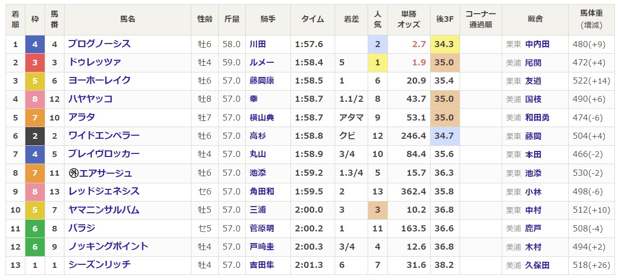
Task: Click the yellow highlighted 34.3 cell
Action: point(444,44)
